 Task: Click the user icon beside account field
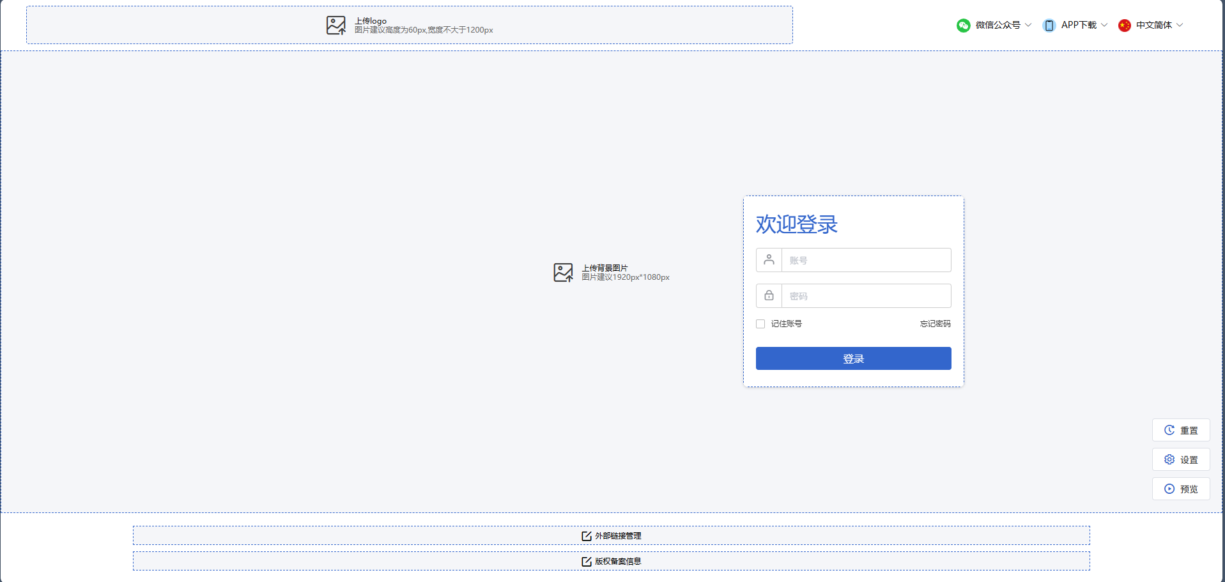click(x=769, y=259)
